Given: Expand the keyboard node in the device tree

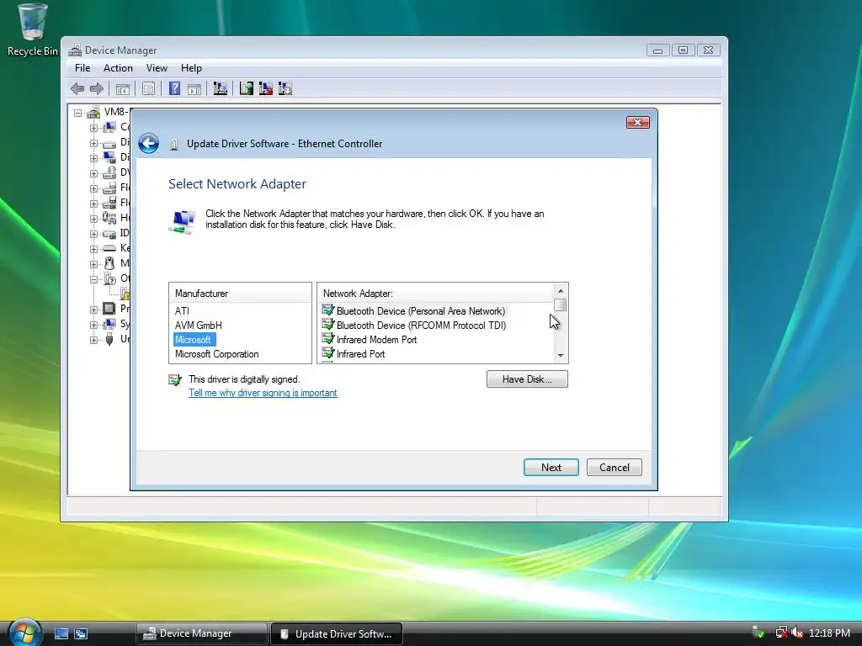Looking at the screenshot, I should tap(93, 249).
